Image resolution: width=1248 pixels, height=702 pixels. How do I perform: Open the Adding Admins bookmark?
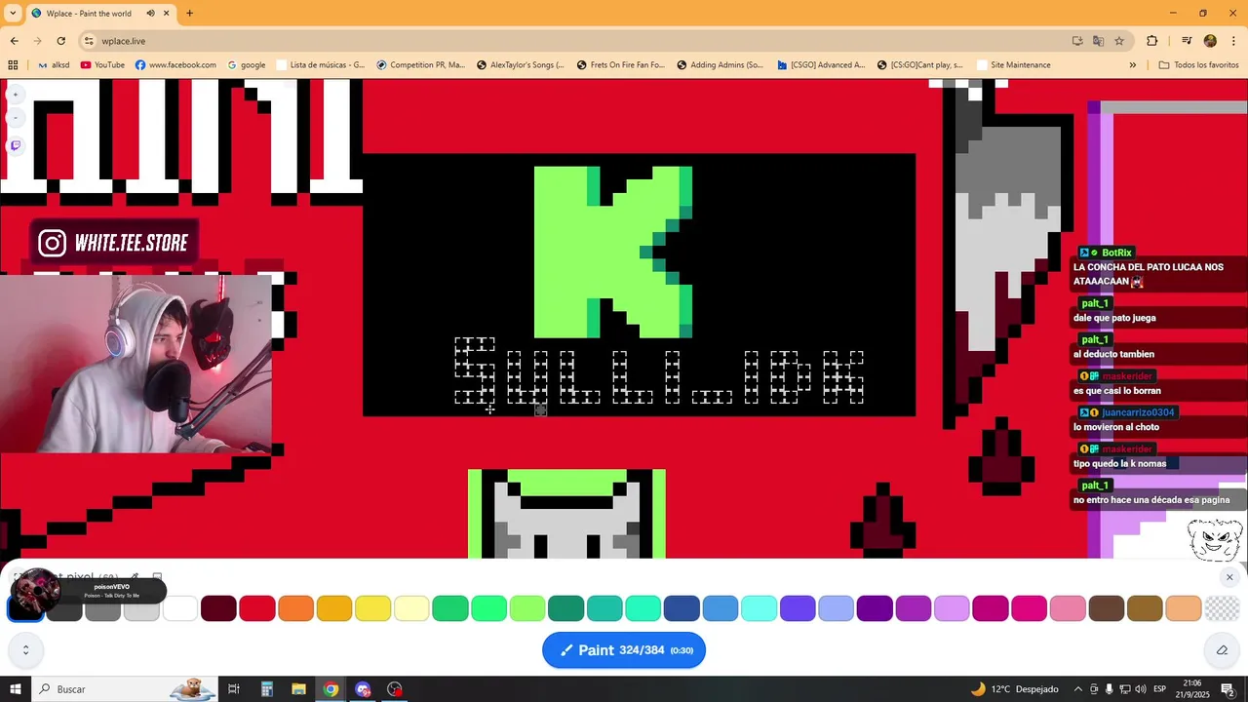coord(721,65)
